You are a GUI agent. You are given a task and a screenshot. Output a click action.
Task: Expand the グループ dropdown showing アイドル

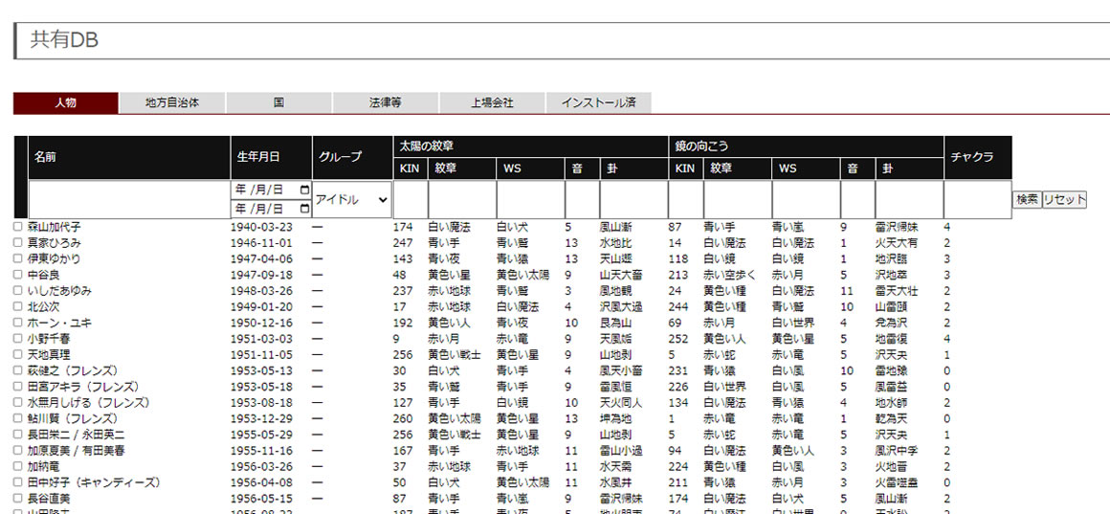pyautogui.click(x=352, y=199)
